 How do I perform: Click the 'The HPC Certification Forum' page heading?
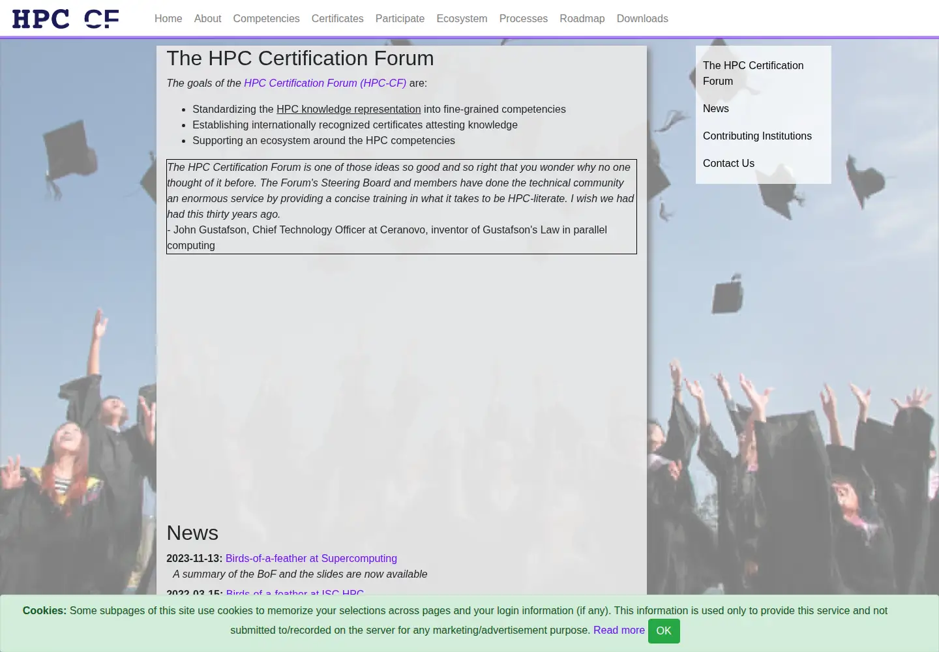coord(300,58)
